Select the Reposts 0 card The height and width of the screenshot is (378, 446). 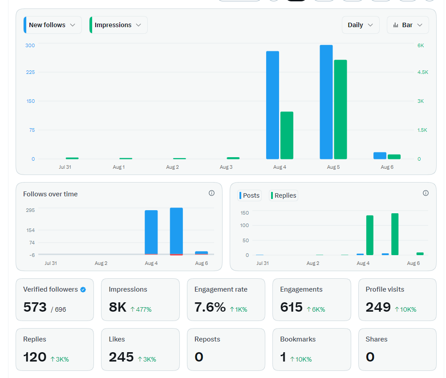pyautogui.click(x=226, y=350)
